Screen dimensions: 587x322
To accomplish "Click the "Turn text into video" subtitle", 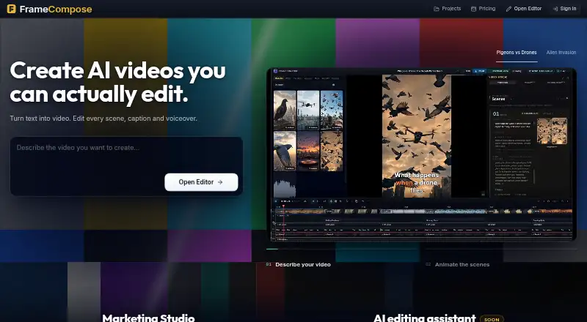I will pos(103,119).
